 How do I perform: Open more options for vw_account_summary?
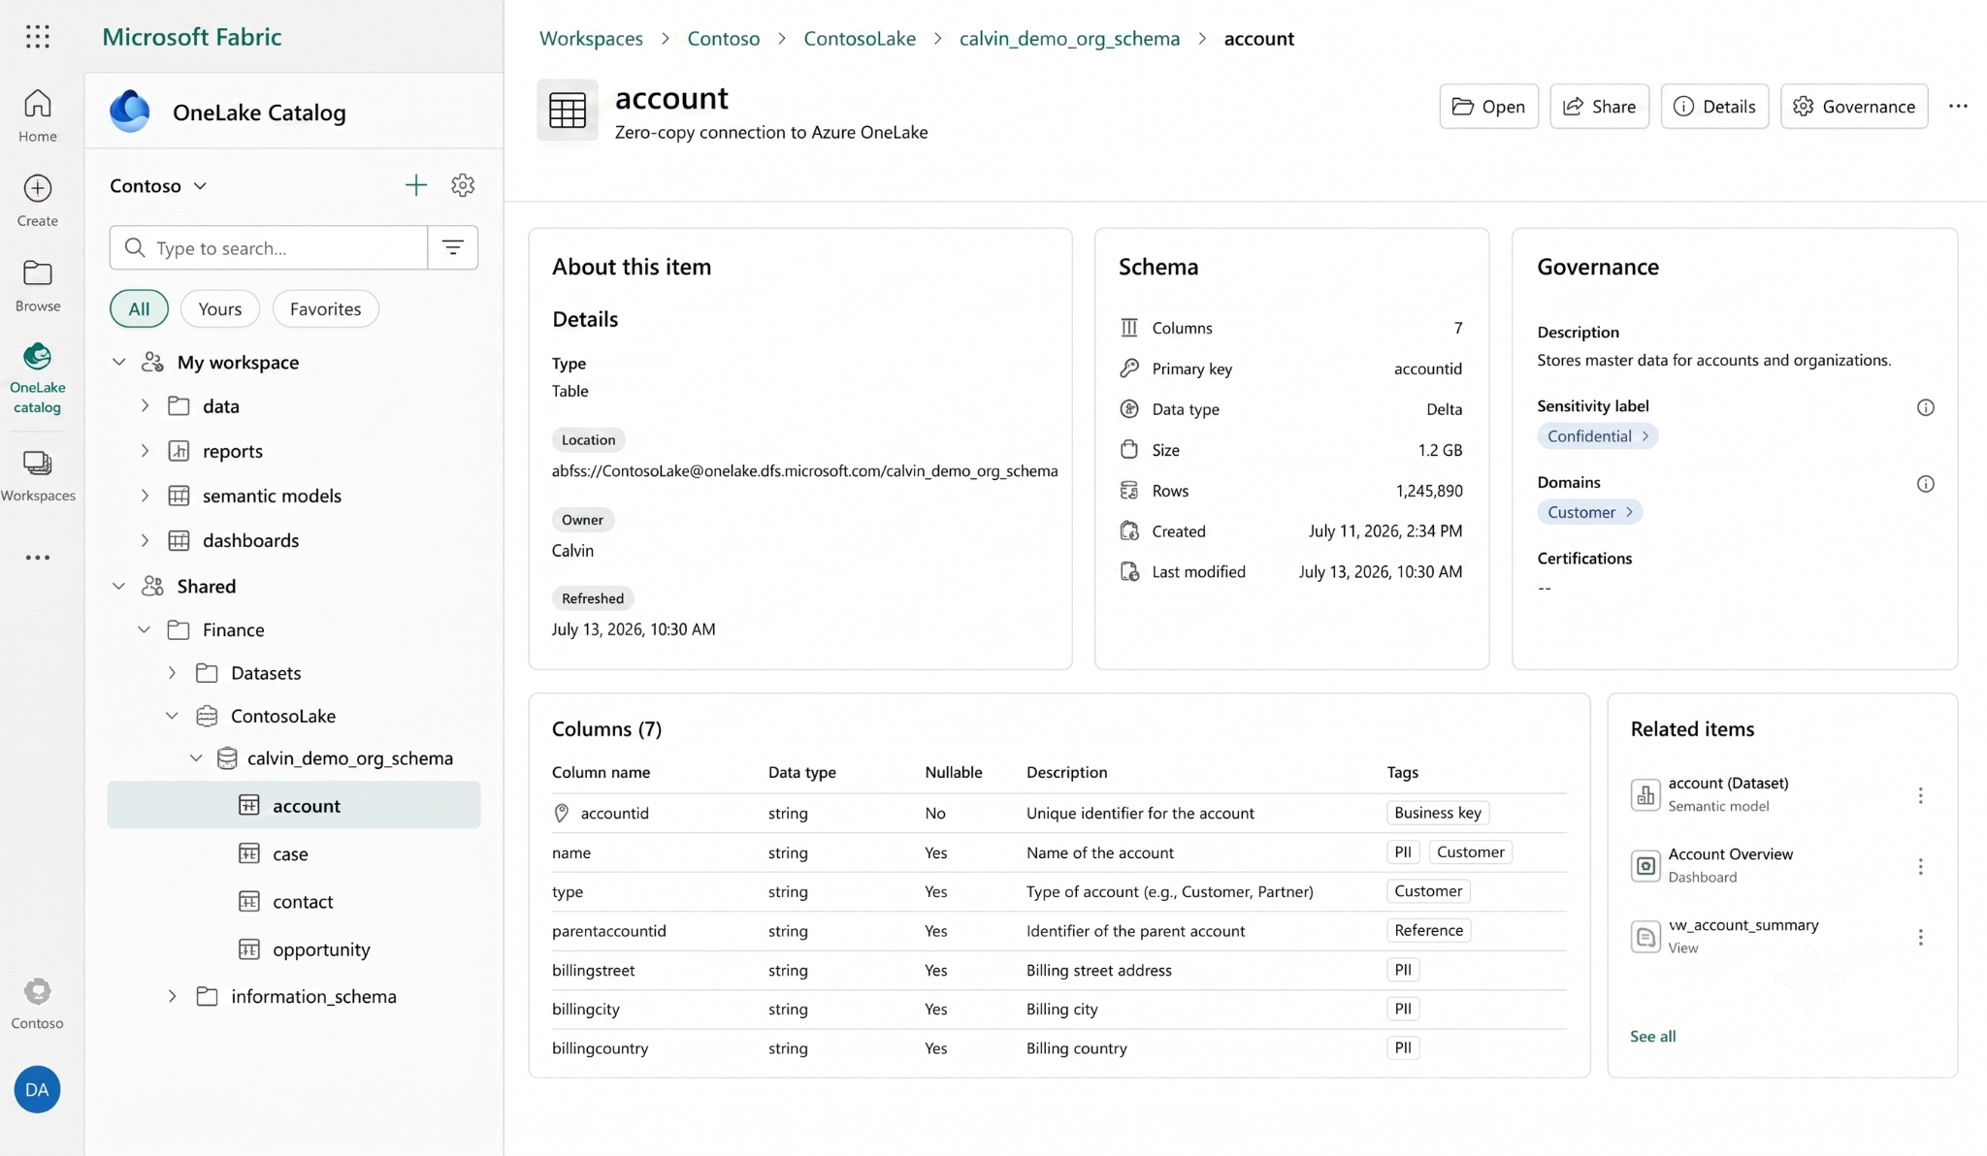click(x=1920, y=937)
